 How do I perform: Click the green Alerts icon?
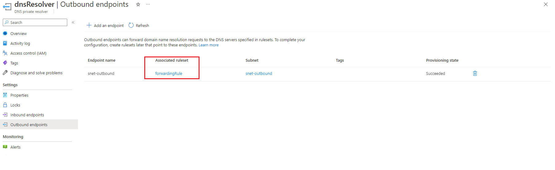[5, 147]
